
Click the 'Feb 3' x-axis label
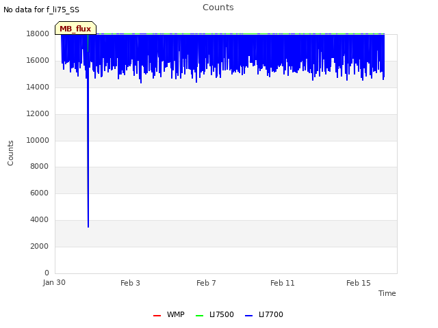[130, 283]
